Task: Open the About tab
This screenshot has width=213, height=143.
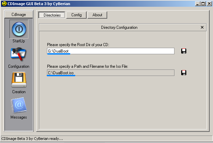Action: tap(97, 15)
